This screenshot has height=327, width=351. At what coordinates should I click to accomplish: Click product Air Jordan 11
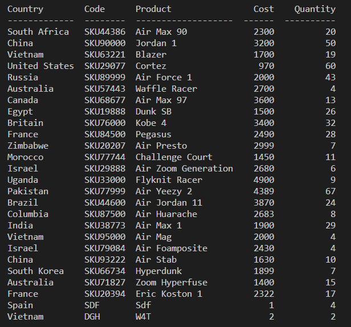[169, 203]
